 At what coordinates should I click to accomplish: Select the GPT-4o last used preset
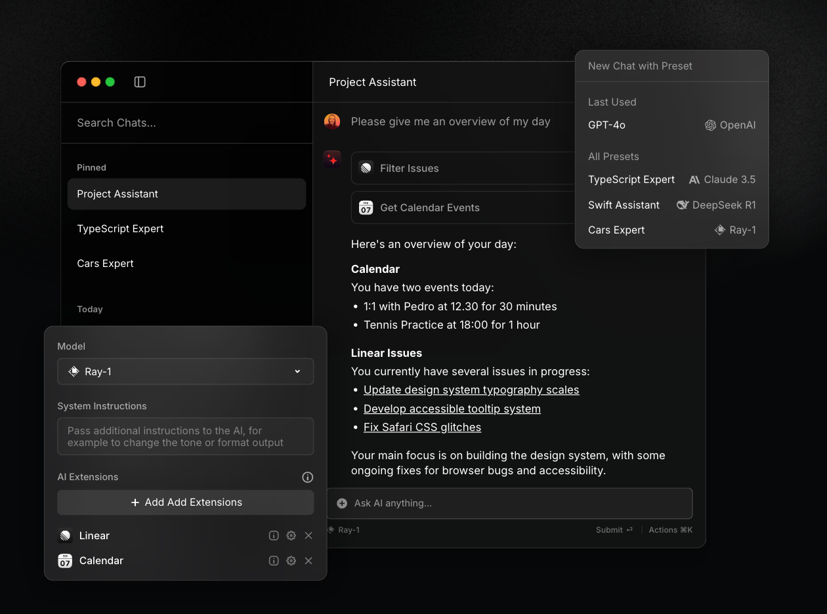(x=671, y=125)
